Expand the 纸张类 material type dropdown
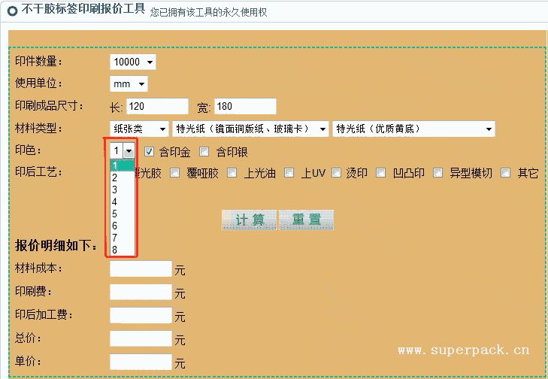The image size is (548, 379). point(139,129)
